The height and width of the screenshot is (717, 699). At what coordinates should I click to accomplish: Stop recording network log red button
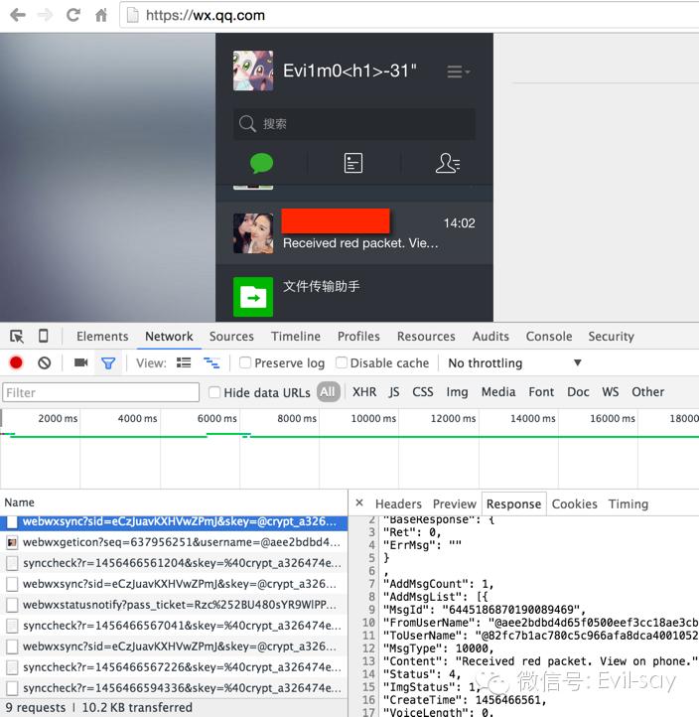(x=16, y=362)
